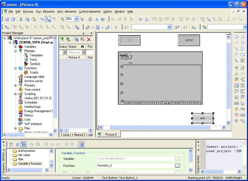Click the exit button on the canvas
This screenshot has width=248, height=181.
tap(202, 118)
